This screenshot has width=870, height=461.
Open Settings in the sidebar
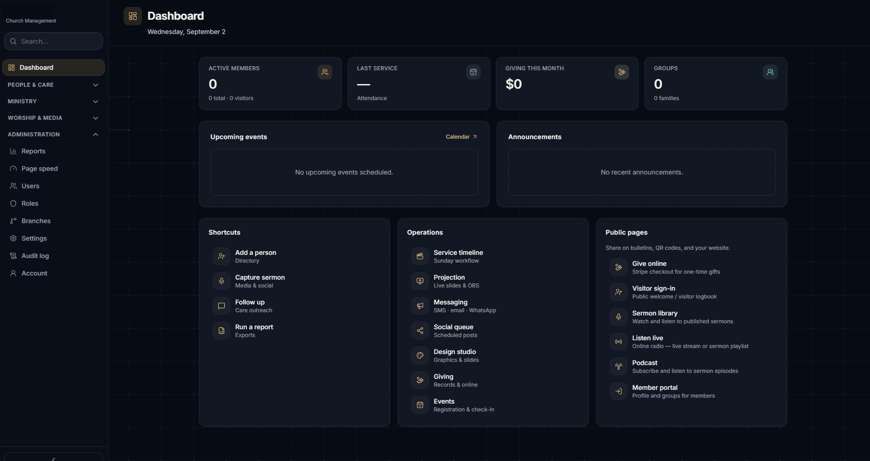tap(53, 238)
